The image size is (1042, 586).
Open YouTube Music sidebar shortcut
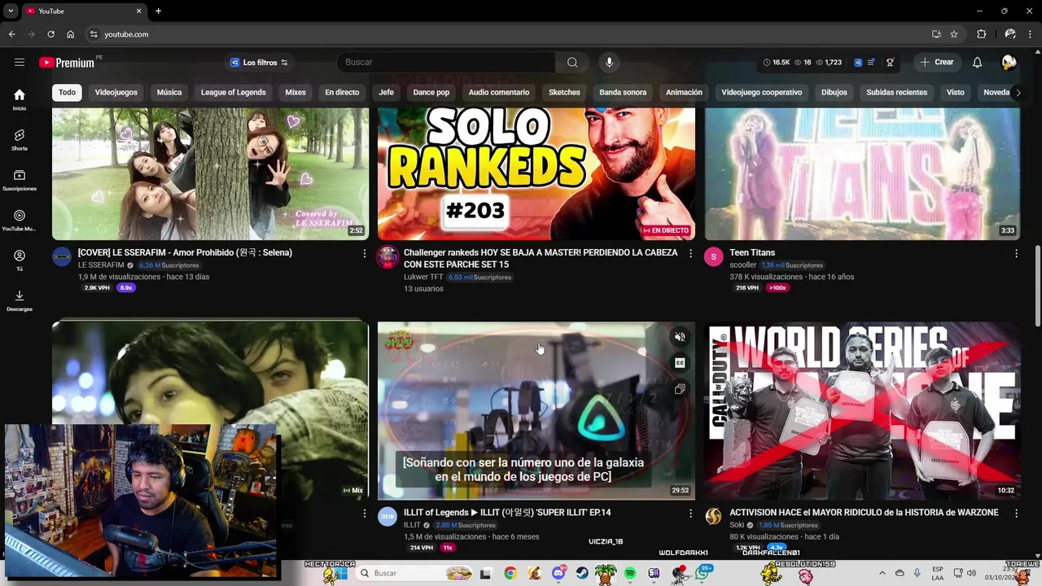(x=20, y=220)
